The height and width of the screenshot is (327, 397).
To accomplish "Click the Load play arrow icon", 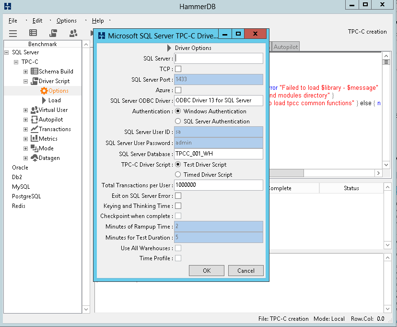I will pos(44,100).
